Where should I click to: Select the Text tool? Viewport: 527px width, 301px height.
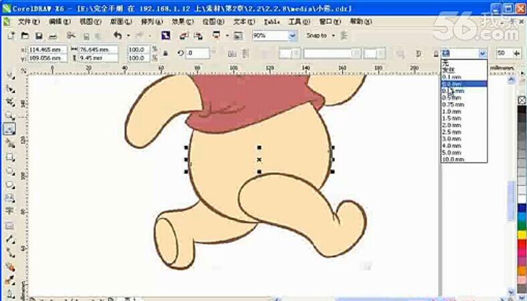(9, 211)
